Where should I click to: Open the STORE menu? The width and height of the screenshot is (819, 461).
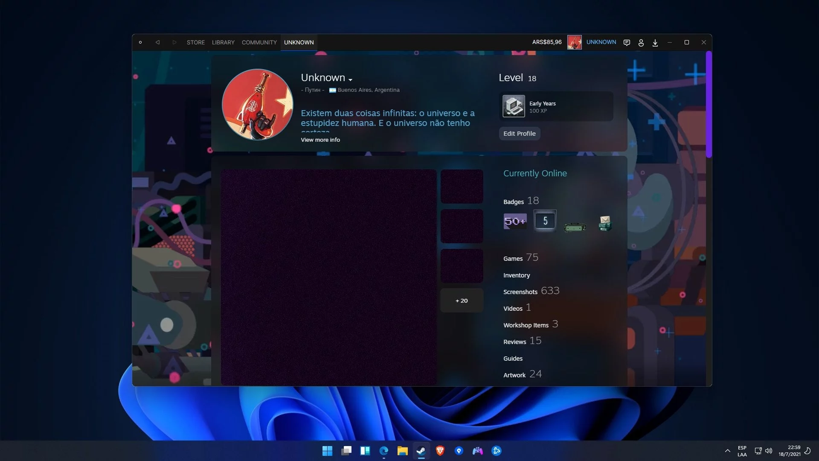pos(195,42)
